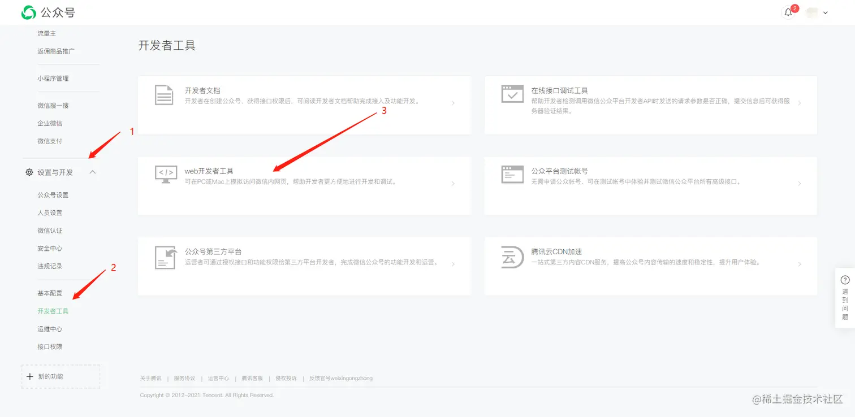Open the arrow on the 公众平台测试帐号 card

pos(799,184)
